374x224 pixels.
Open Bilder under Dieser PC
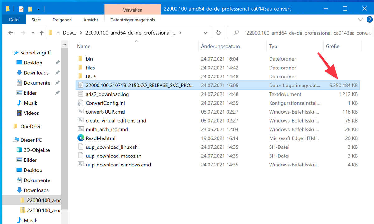pyautogui.click(x=30, y=160)
